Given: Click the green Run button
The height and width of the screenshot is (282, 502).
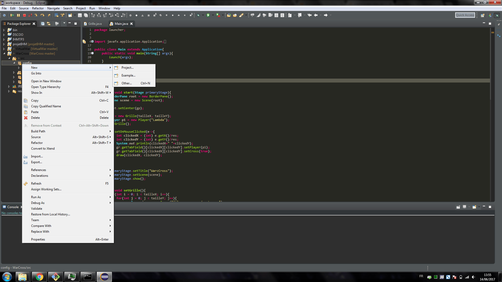Looking at the screenshot, I should tap(208, 15).
